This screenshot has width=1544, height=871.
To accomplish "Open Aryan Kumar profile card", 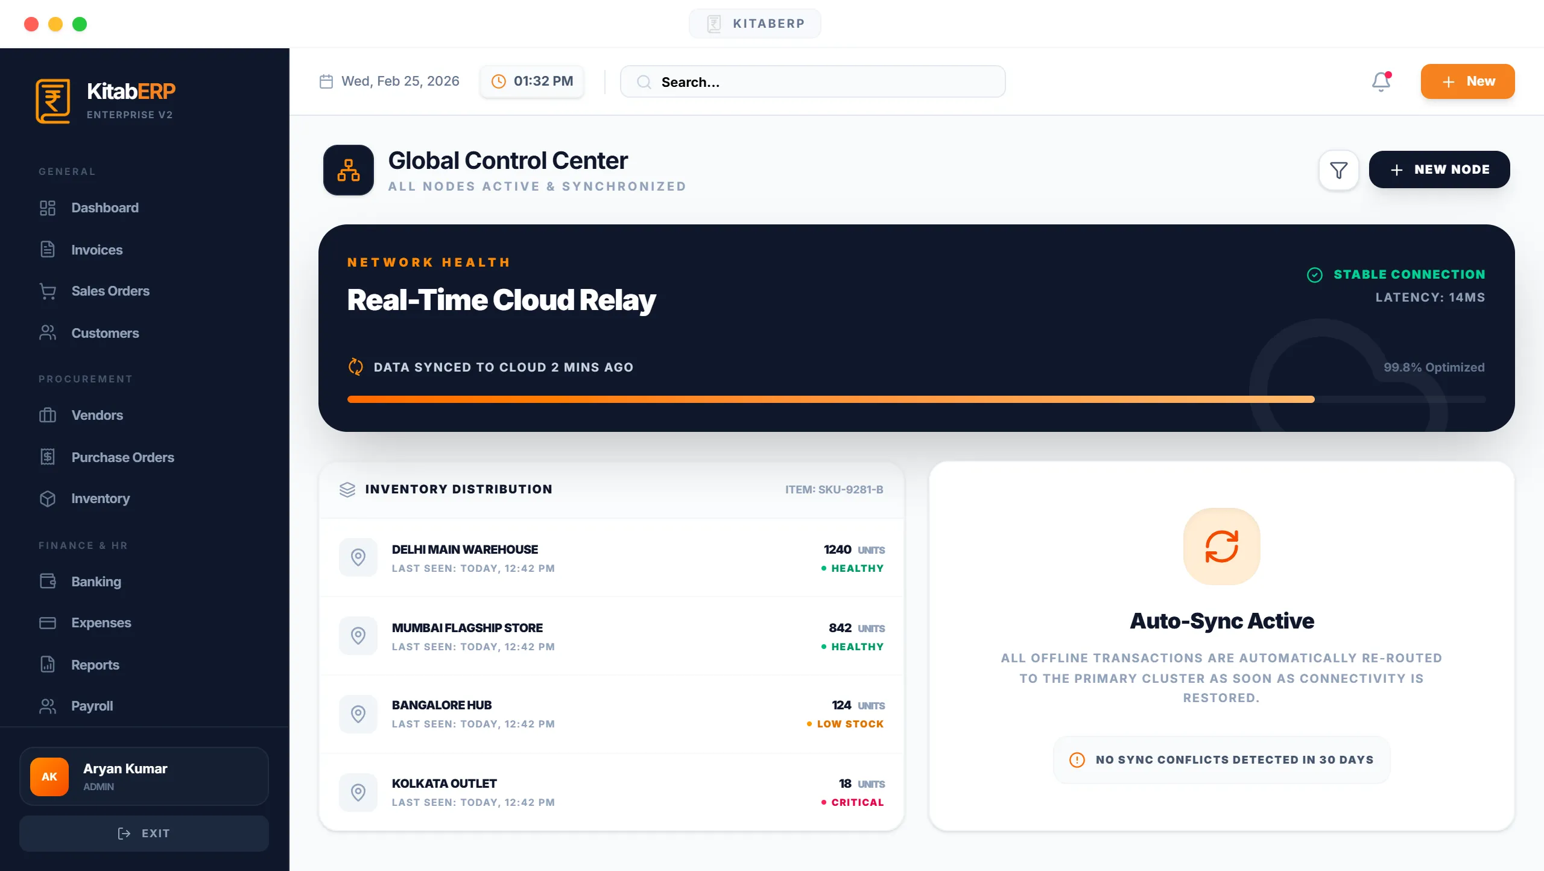I will pos(144,776).
